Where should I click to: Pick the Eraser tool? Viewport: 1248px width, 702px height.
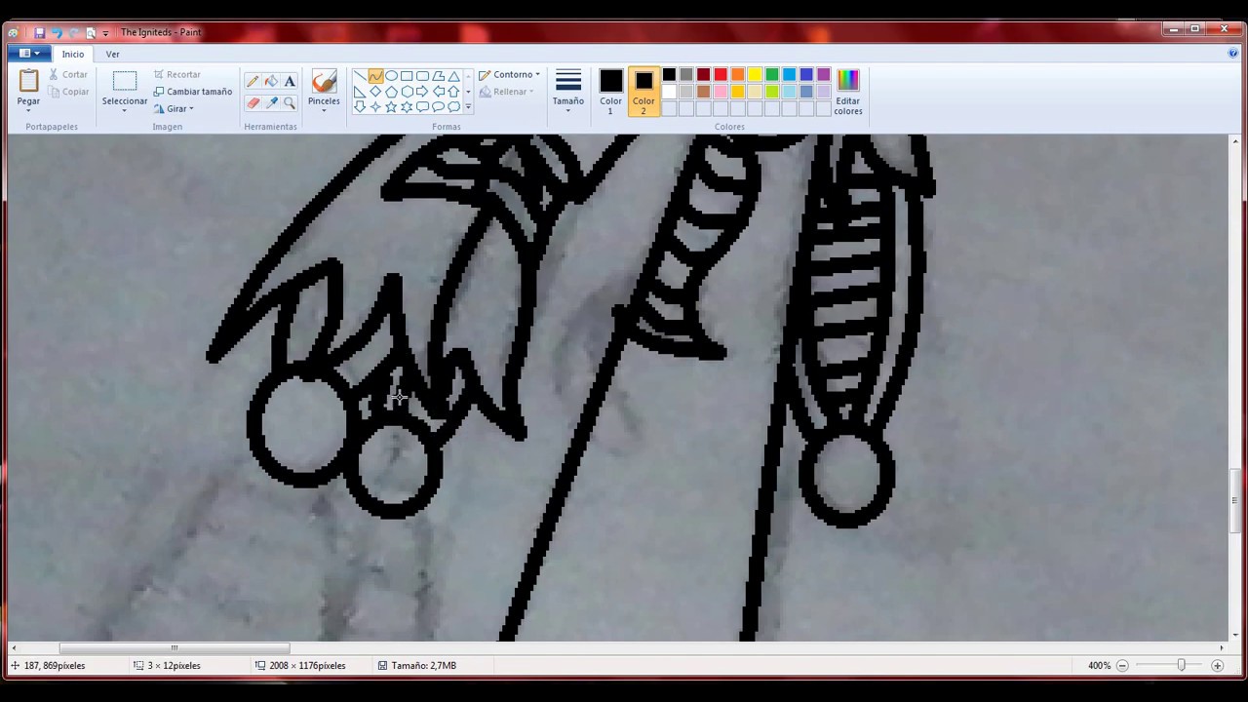253,102
